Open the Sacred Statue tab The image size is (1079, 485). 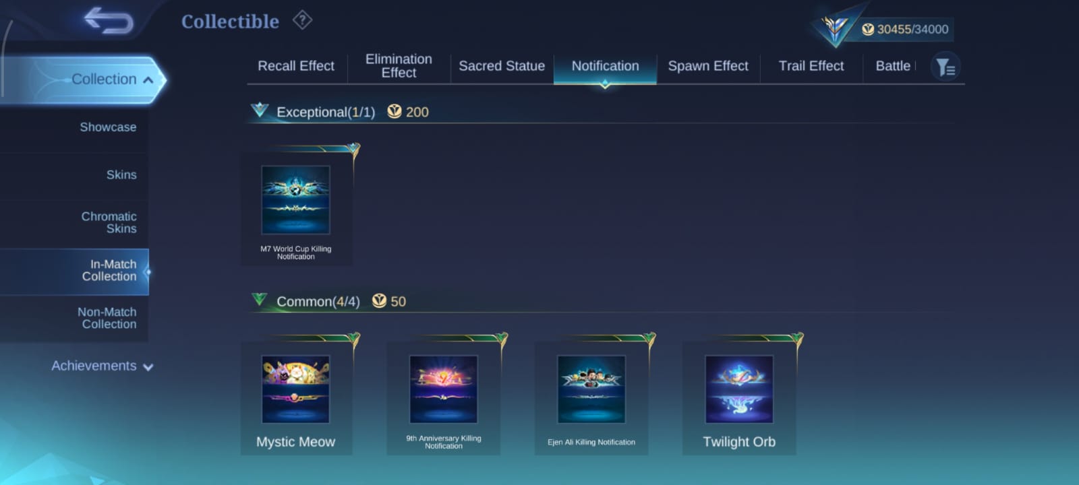coord(502,66)
